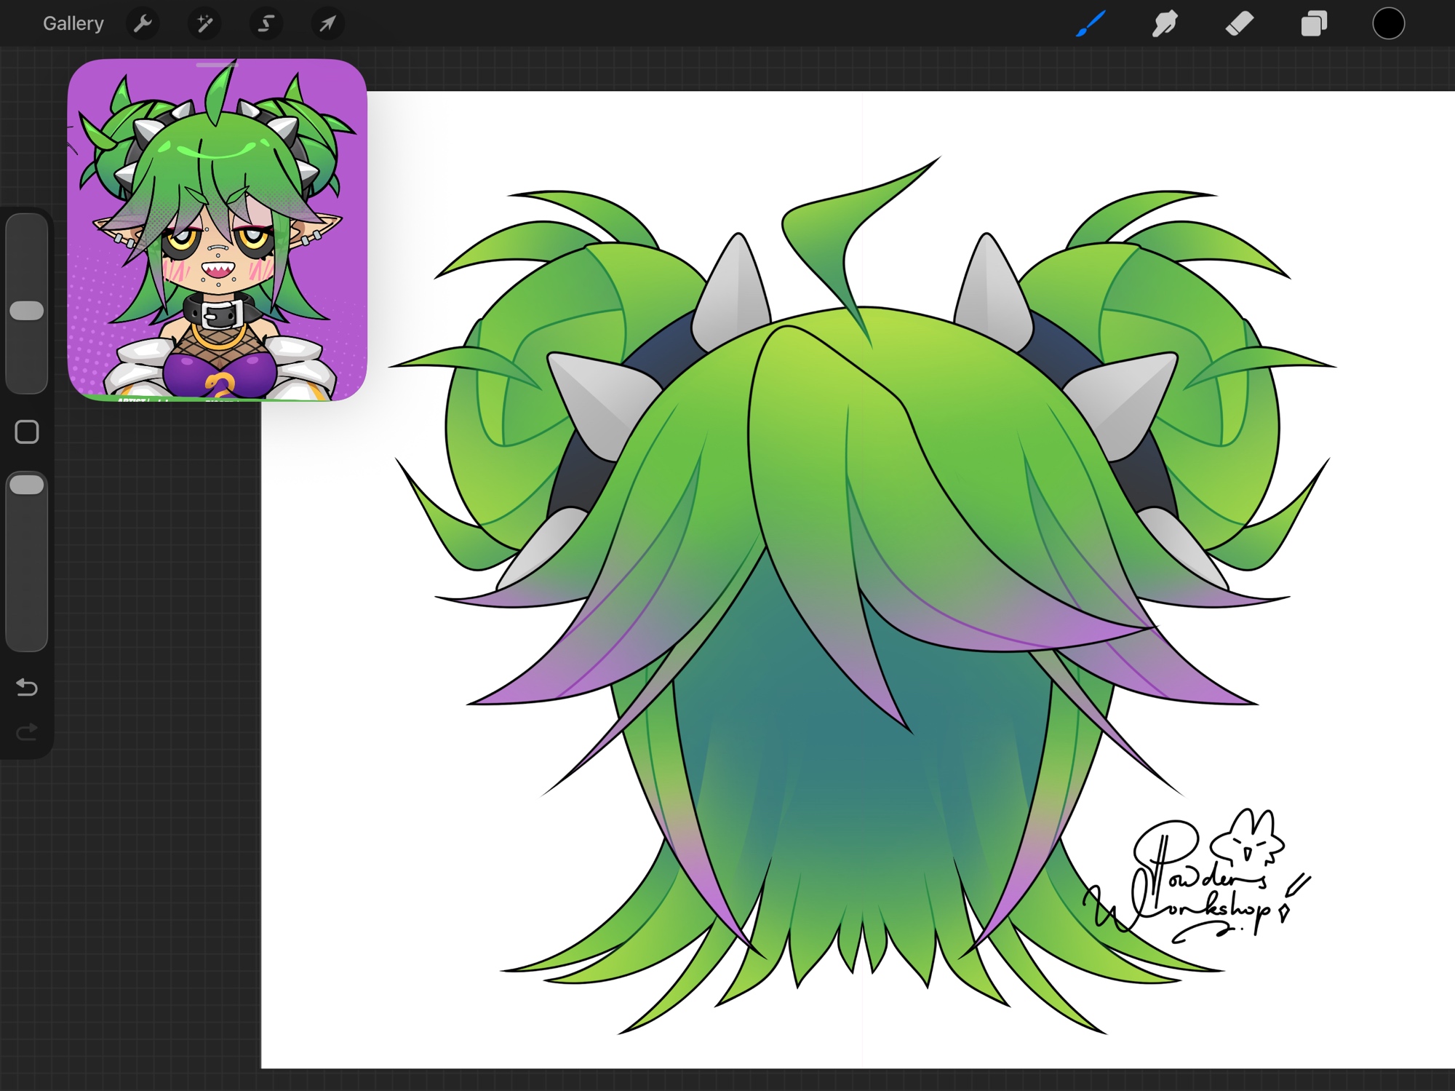Select the Smudge tool
Image resolution: width=1455 pixels, height=1091 pixels.
[x=1165, y=24]
